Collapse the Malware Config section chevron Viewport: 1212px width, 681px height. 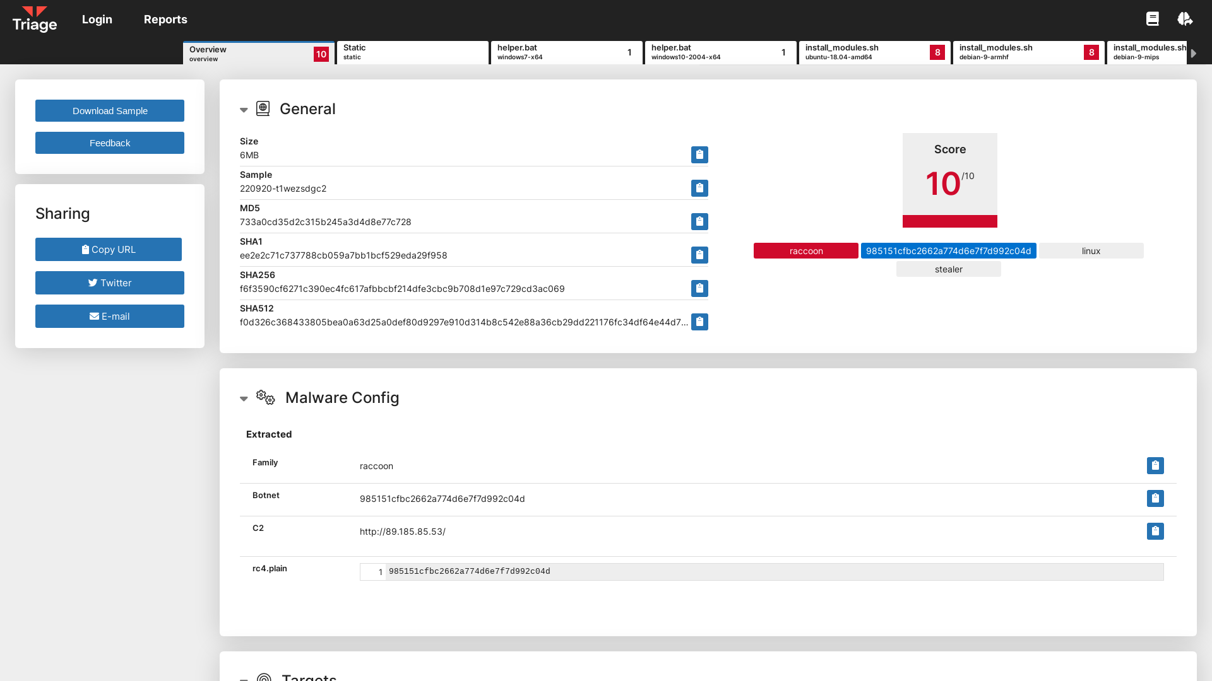[x=244, y=399]
